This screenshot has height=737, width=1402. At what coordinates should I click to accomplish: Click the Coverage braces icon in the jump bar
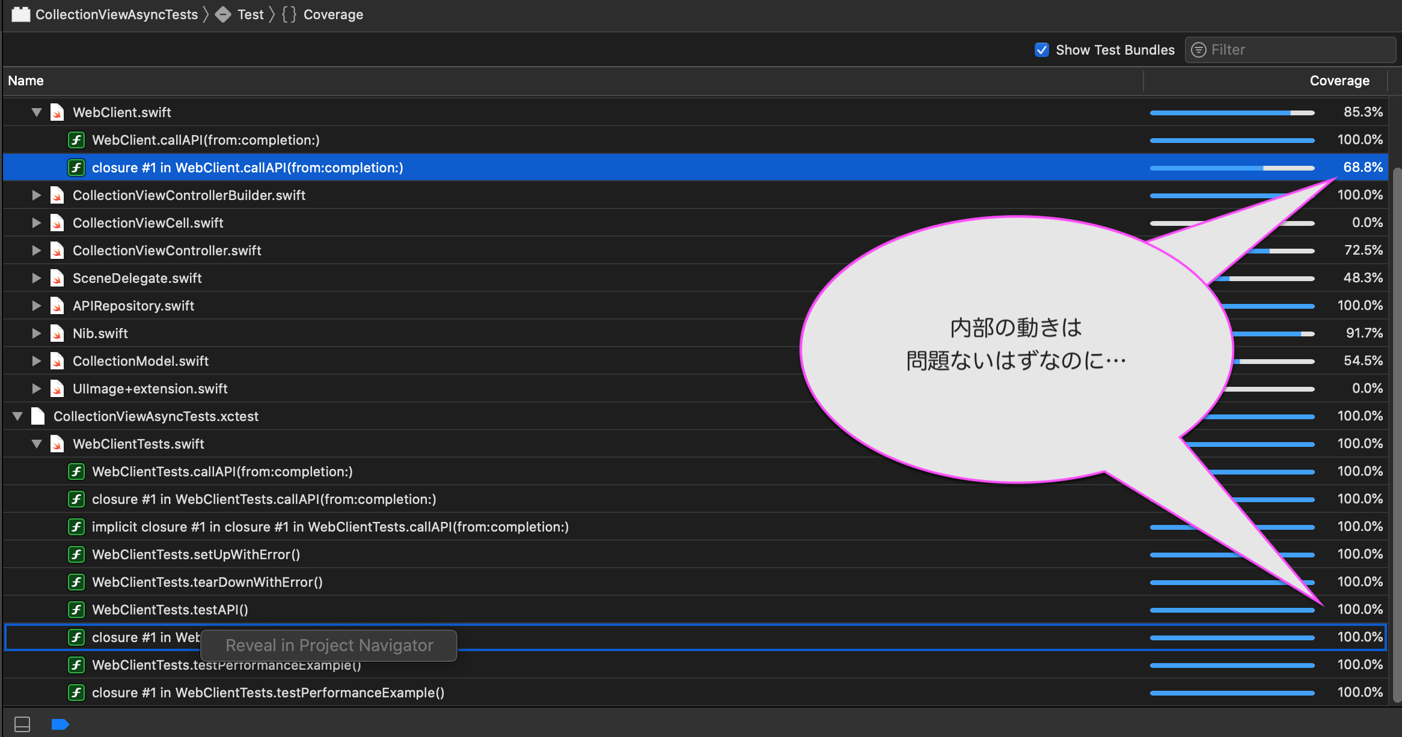pyautogui.click(x=288, y=14)
